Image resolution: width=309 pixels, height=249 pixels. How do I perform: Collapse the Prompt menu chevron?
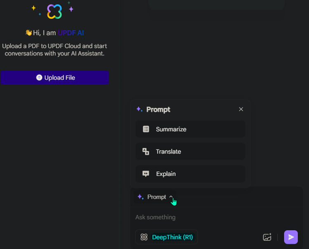click(171, 197)
